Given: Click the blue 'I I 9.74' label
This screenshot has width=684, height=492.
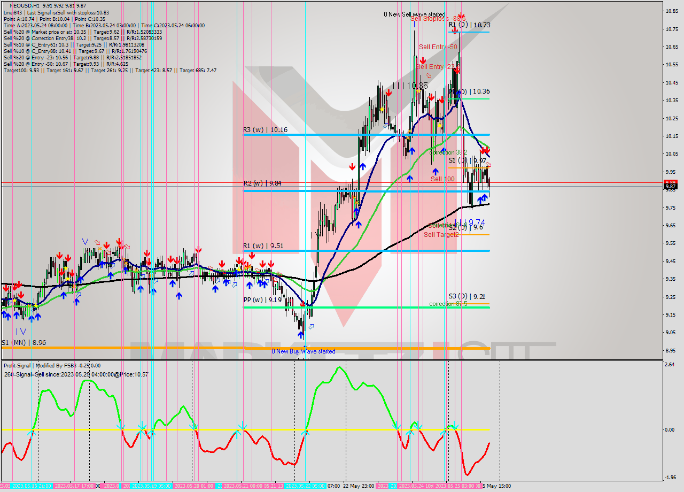Looking at the screenshot, I should [x=470, y=222].
